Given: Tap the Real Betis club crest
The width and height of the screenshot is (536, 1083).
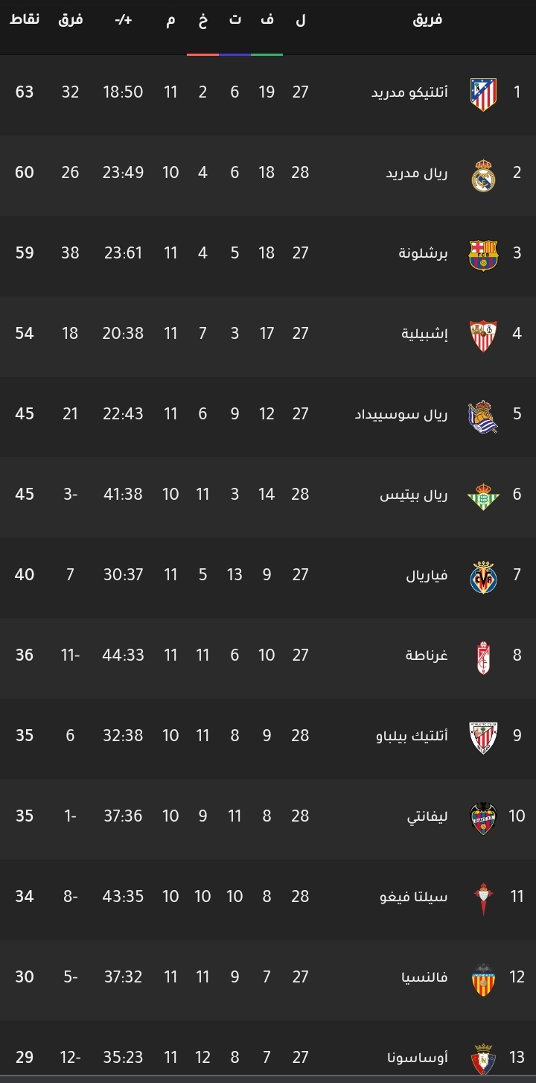Looking at the screenshot, I should tap(483, 497).
